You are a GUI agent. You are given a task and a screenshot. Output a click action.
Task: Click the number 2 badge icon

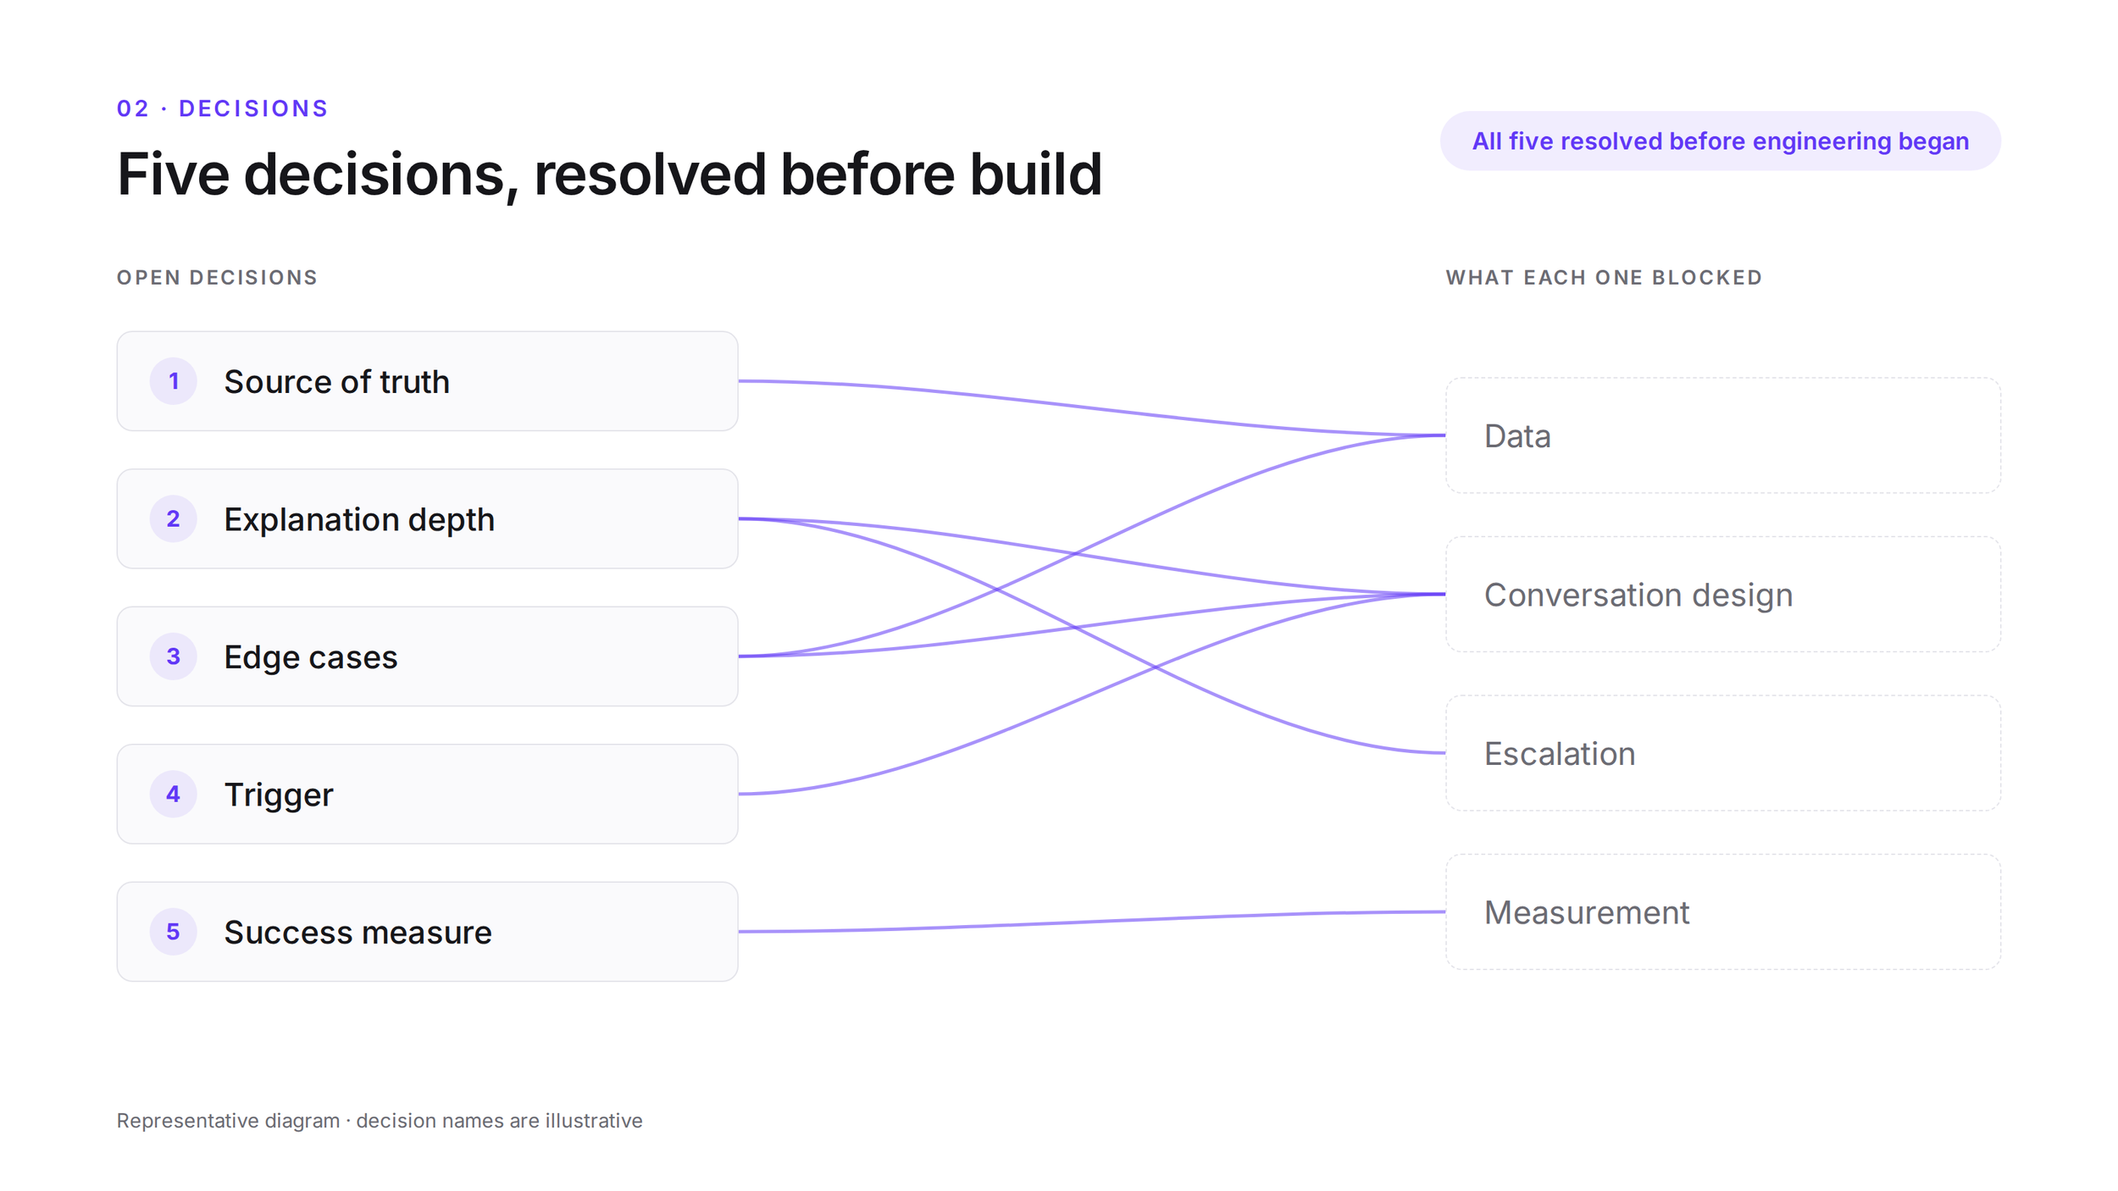point(174,518)
